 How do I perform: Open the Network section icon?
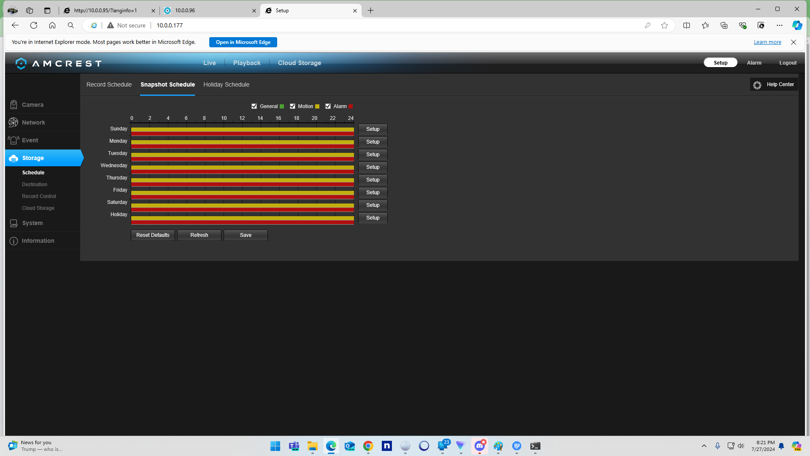coord(13,122)
